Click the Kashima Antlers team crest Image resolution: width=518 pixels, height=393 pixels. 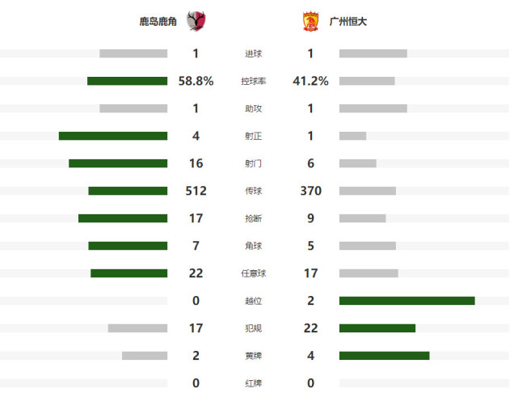coord(196,21)
